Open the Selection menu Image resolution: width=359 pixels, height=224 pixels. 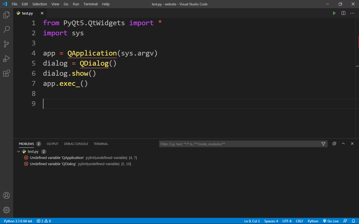(40, 4)
